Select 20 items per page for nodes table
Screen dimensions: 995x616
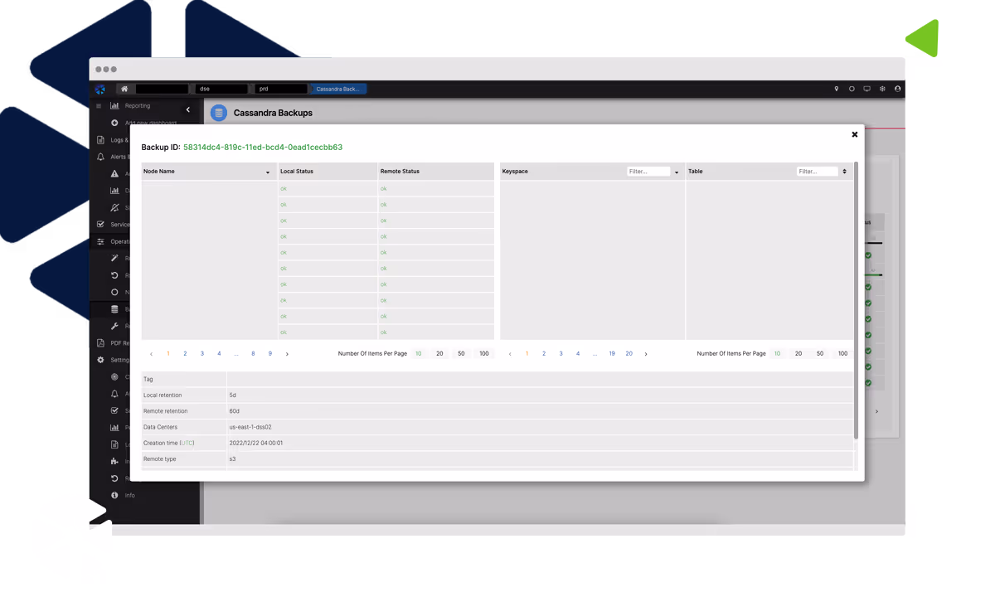pyautogui.click(x=439, y=354)
